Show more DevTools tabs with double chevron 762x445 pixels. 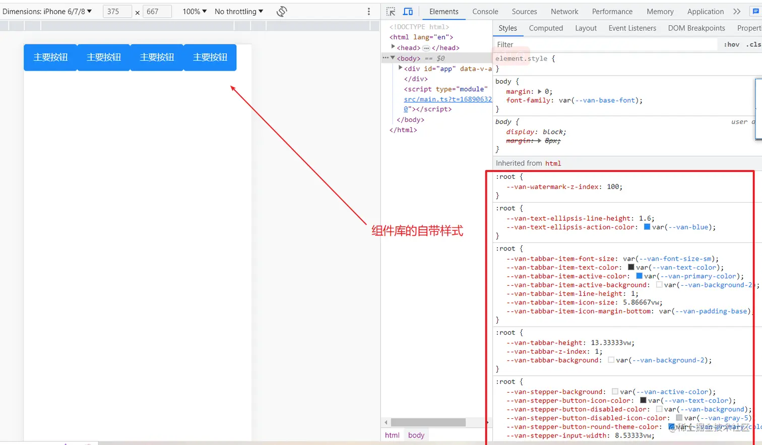pos(737,12)
